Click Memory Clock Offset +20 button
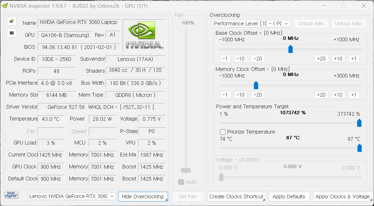Image resolution: width=374 pixels, height=206 pixels. point(321,95)
